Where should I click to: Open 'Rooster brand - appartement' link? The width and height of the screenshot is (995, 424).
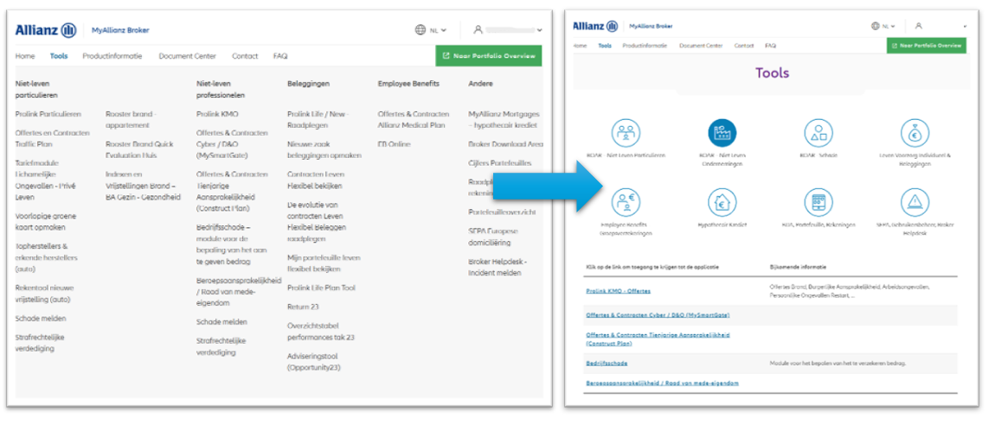(132, 120)
